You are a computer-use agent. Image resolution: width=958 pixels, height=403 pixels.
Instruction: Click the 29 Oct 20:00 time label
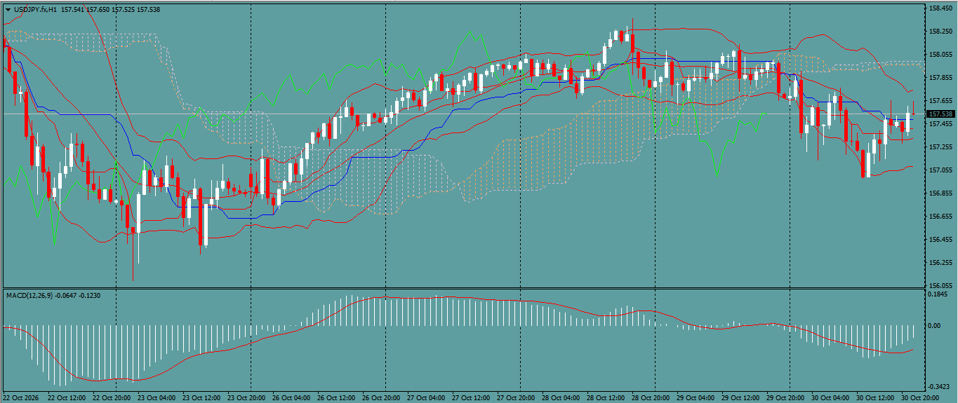click(785, 397)
